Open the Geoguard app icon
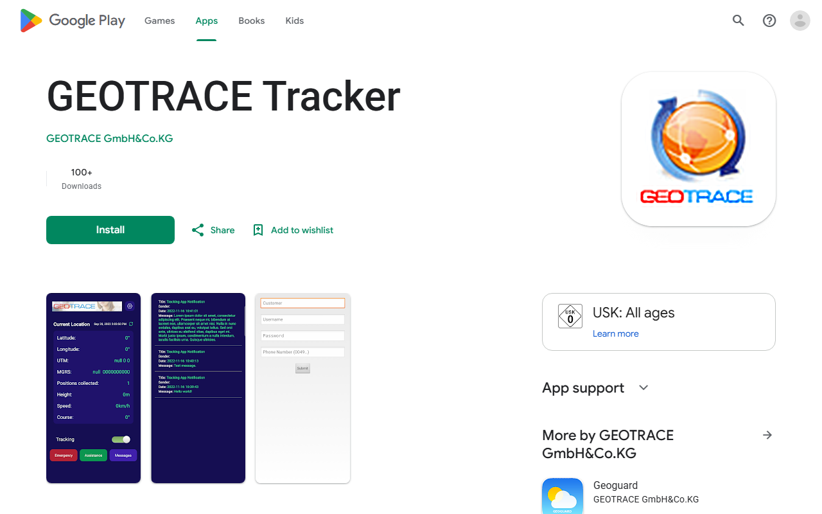 563,496
